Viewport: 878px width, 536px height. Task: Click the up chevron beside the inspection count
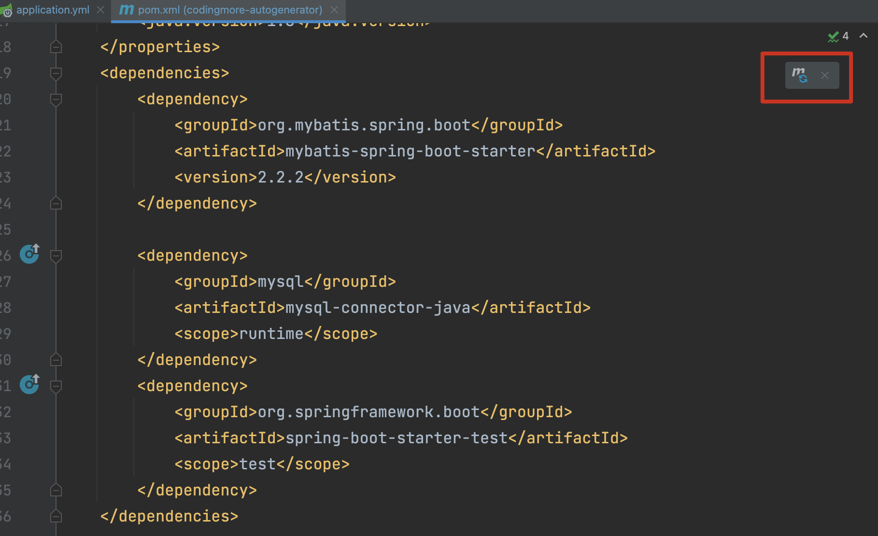coord(864,36)
